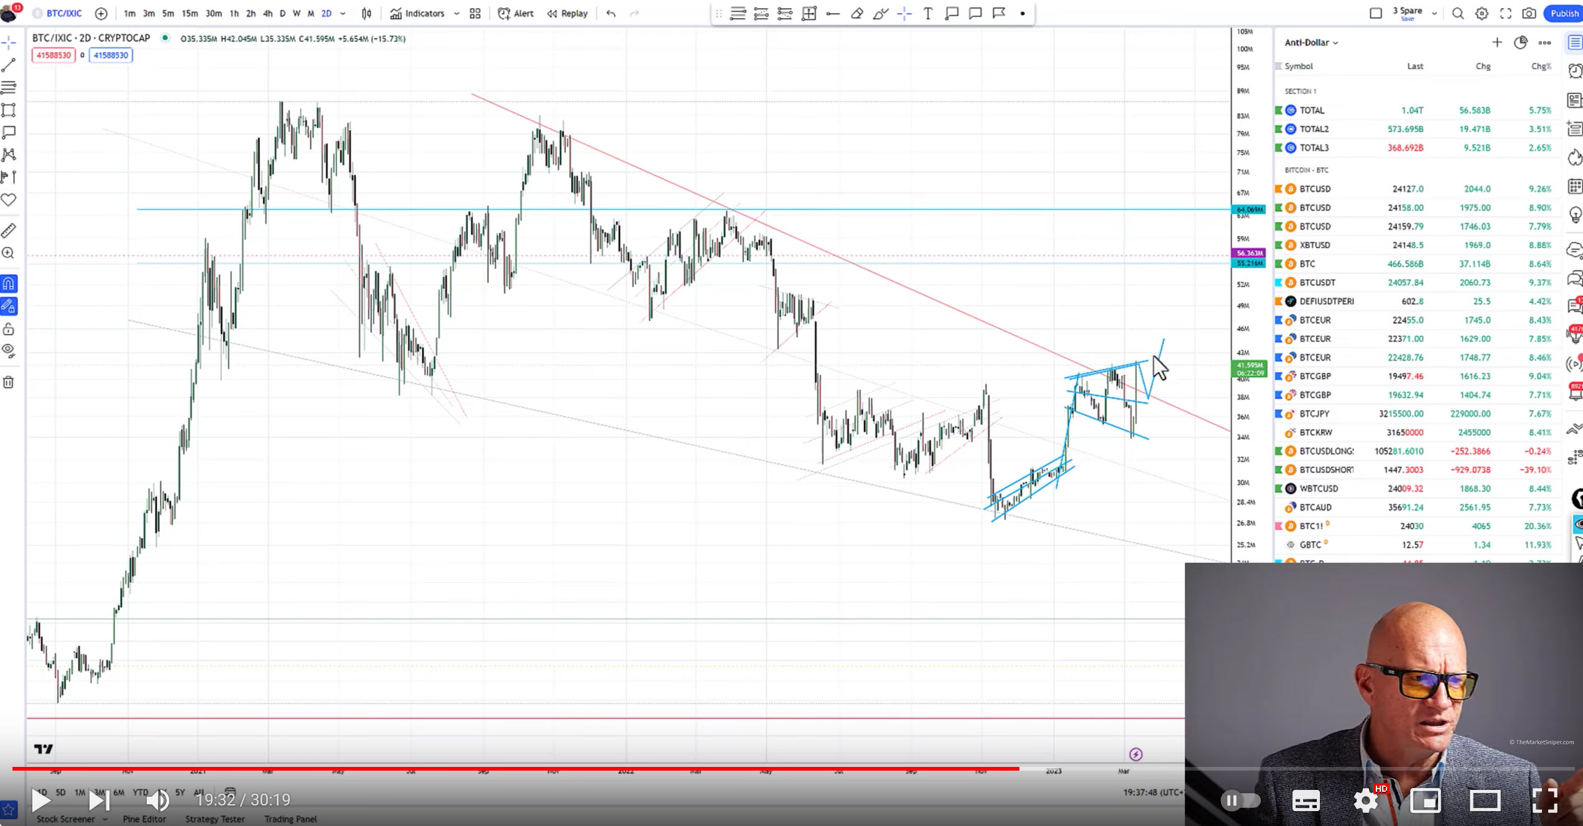Toggle hide all drawings eye icon
The height and width of the screenshot is (826, 1583).
click(9, 350)
